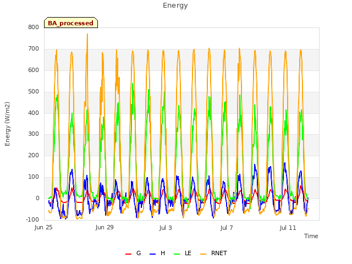352x264 pixels.
Task: Click the green LE legend swatch
Action: pos(177,254)
